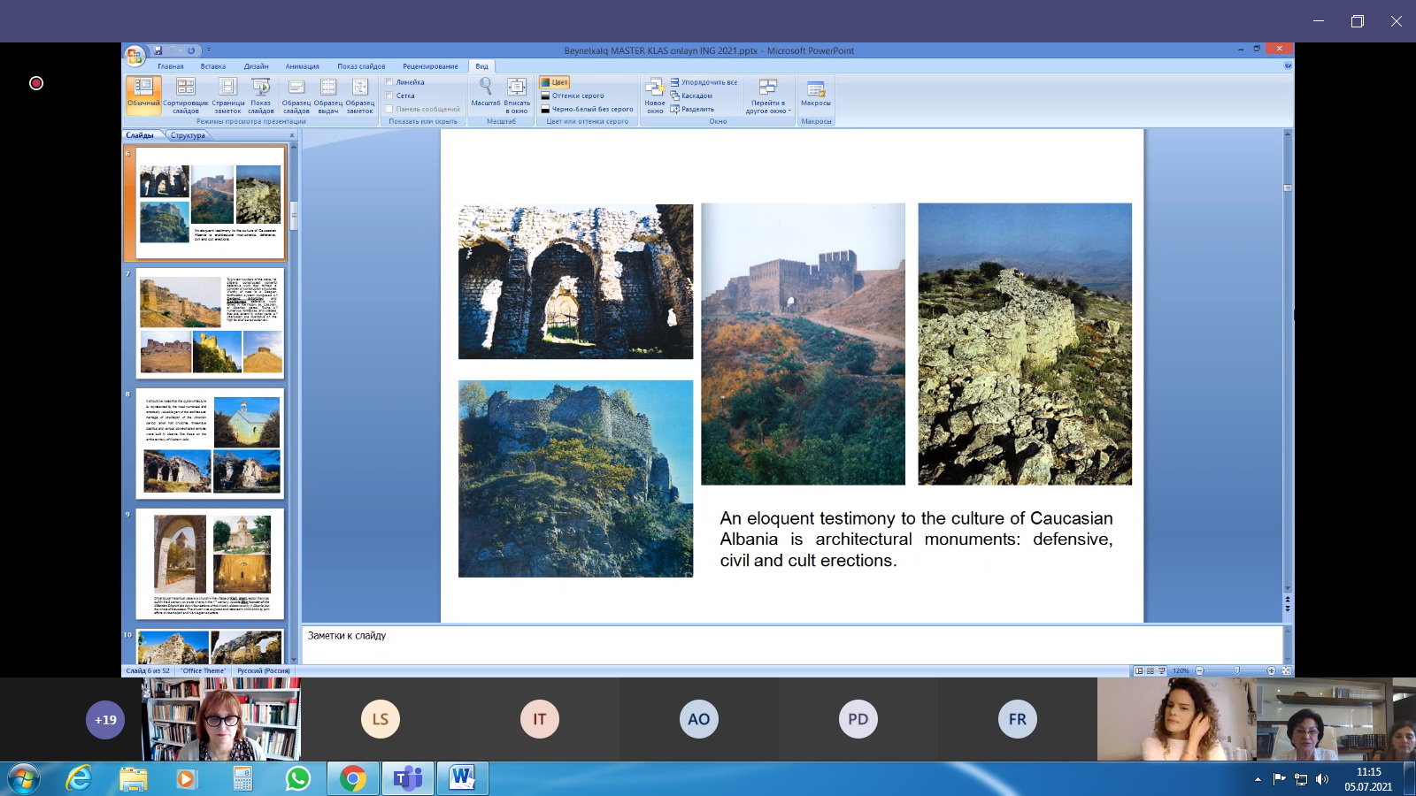
Task: Select the arched ruins photo on slide
Action: pyautogui.click(x=575, y=281)
